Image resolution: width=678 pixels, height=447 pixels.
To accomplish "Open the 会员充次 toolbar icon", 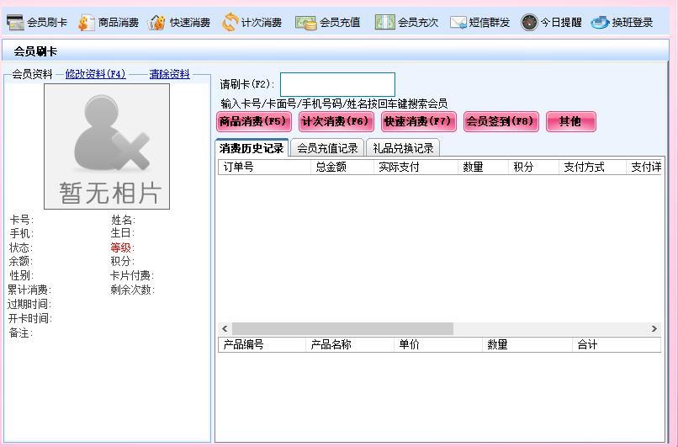I will 384,22.
